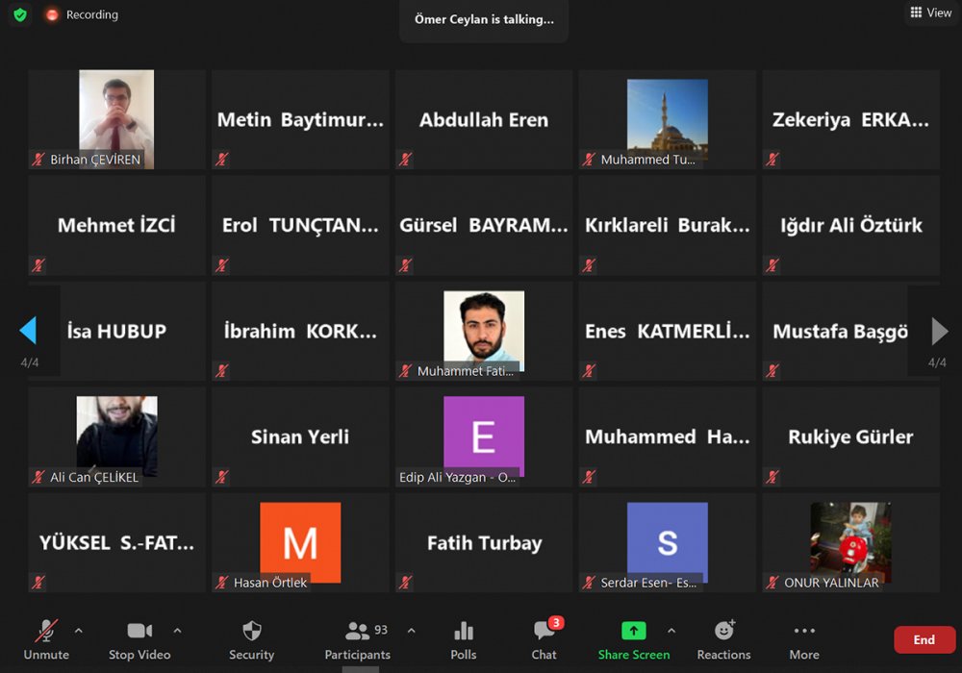962x673 pixels.
Task: Go to next page of participants
Action: click(x=939, y=331)
